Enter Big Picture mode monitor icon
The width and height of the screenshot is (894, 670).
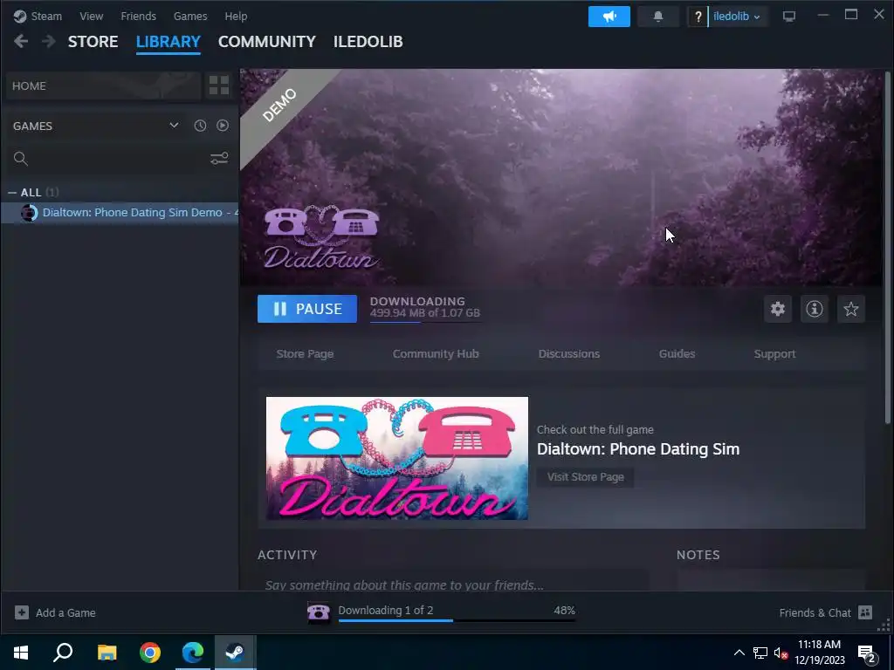789,17
